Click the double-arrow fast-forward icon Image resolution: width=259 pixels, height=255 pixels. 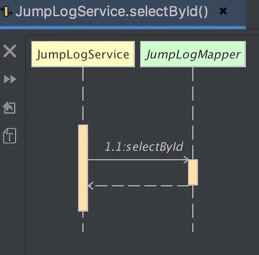10,79
